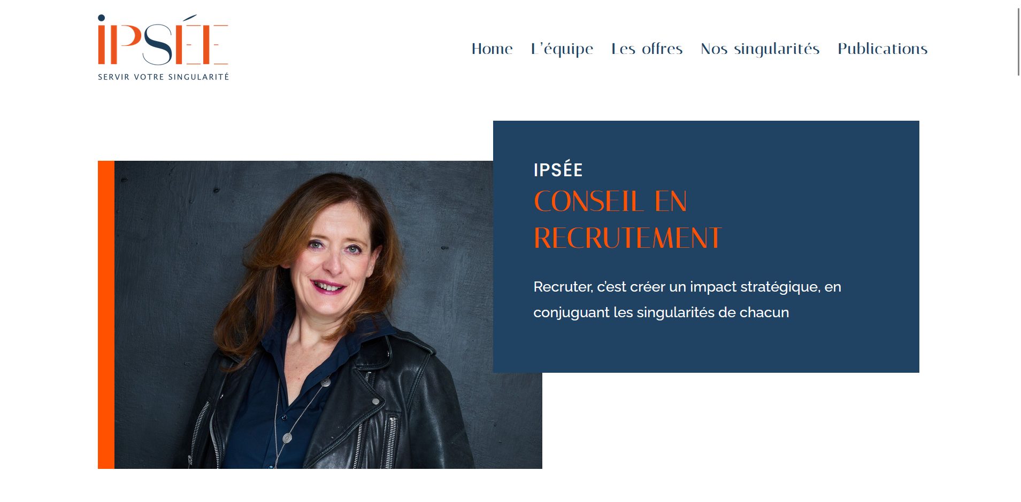Select the Nos singularités menu item
Screen dimensions: 1021x502
coord(760,49)
